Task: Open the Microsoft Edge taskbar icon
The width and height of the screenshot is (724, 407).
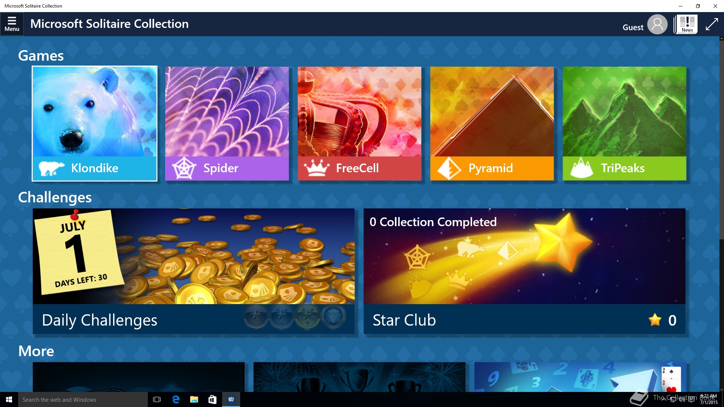Action: coord(176,399)
